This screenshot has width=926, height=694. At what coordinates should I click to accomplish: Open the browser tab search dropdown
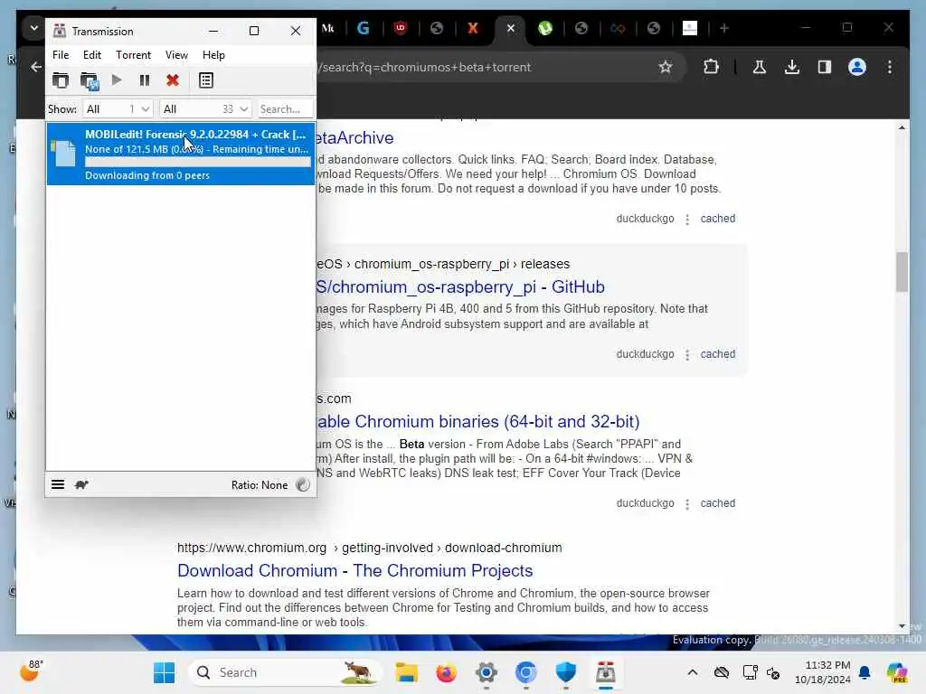coord(33,28)
